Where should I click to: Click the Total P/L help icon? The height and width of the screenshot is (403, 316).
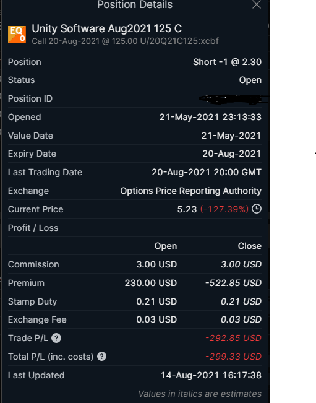point(101,357)
